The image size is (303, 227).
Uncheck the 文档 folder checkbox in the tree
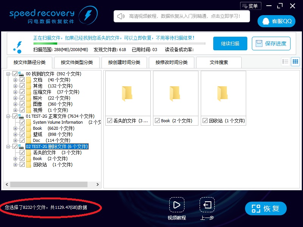pos(22,80)
